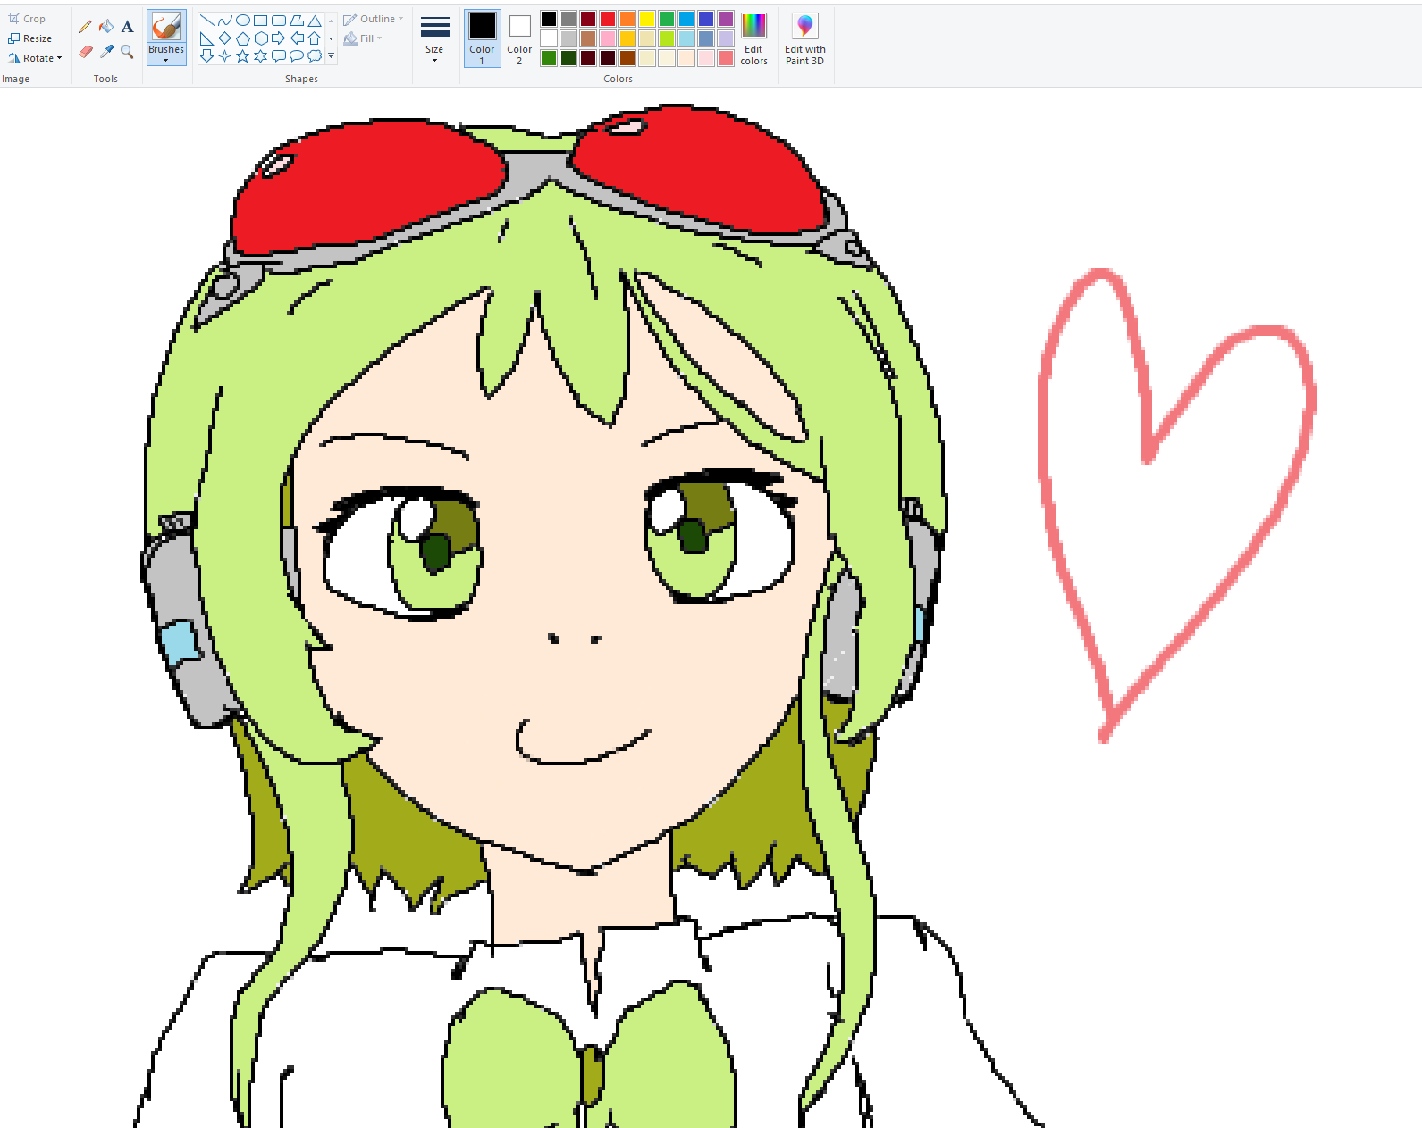Choose the Rectangle shape
The image size is (1422, 1128).
pos(260,21)
